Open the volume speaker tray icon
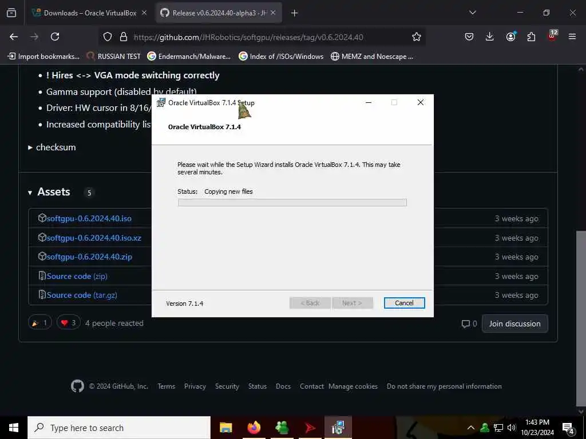Screen dimensions: 586x439 click(x=512, y=428)
